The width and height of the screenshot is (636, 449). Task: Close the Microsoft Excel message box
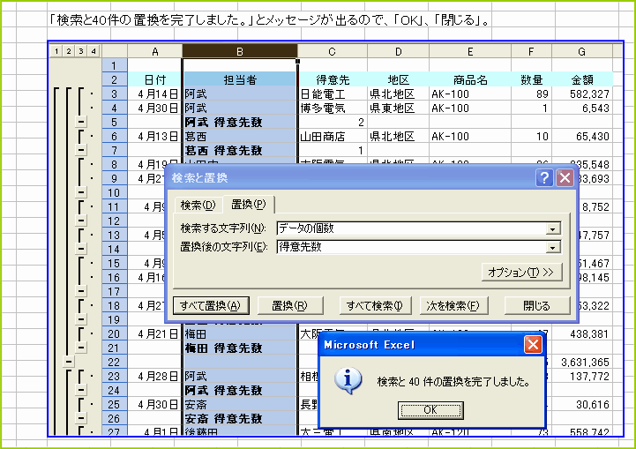point(533,345)
